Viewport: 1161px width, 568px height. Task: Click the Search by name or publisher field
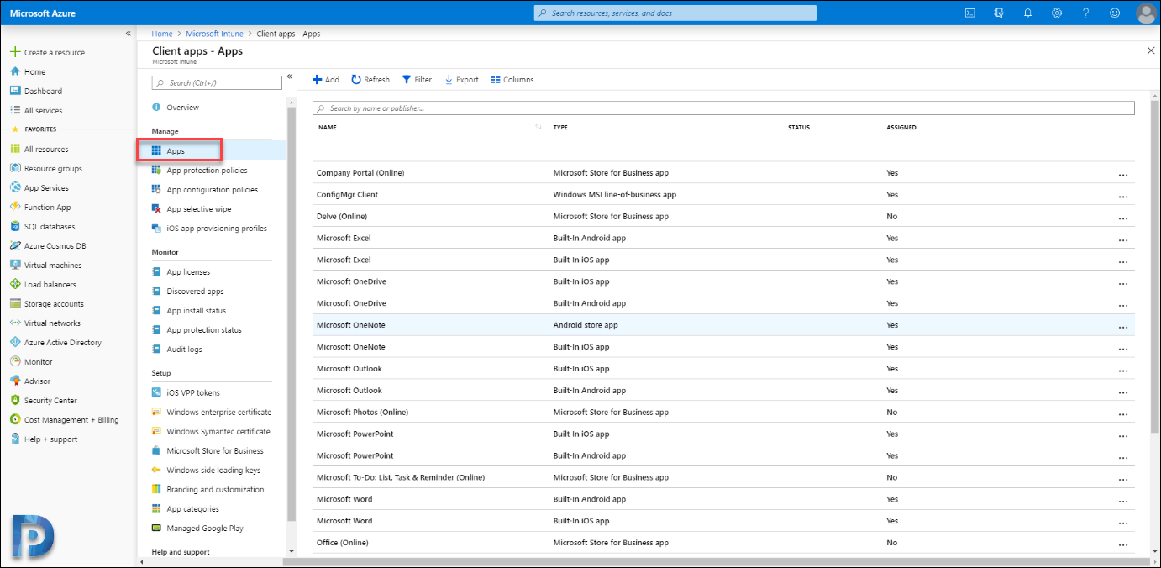click(x=723, y=108)
